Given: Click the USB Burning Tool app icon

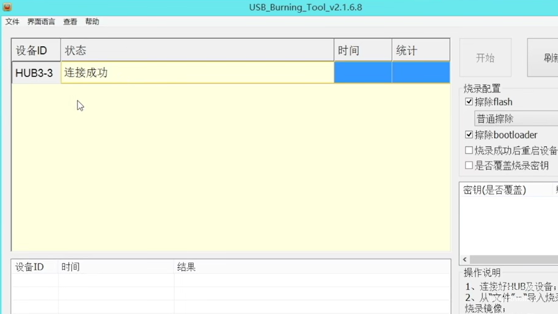Looking at the screenshot, I should click(x=7, y=7).
